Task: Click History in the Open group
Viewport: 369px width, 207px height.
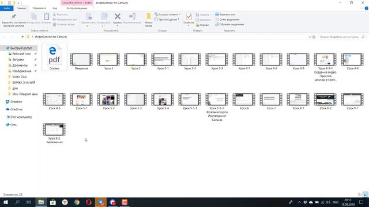Action: tap(202, 25)
